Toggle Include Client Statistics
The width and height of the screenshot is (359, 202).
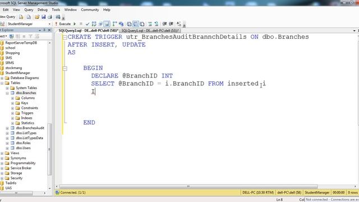[121, 24]
